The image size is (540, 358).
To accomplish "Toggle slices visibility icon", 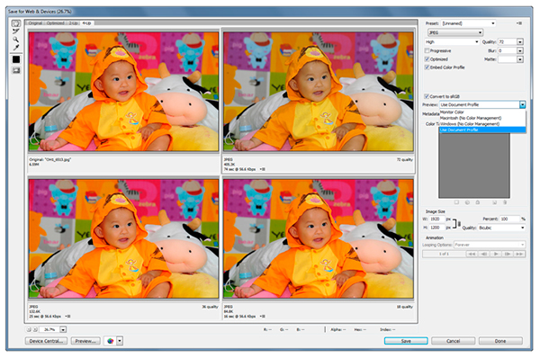I will [x=16, y=70].
